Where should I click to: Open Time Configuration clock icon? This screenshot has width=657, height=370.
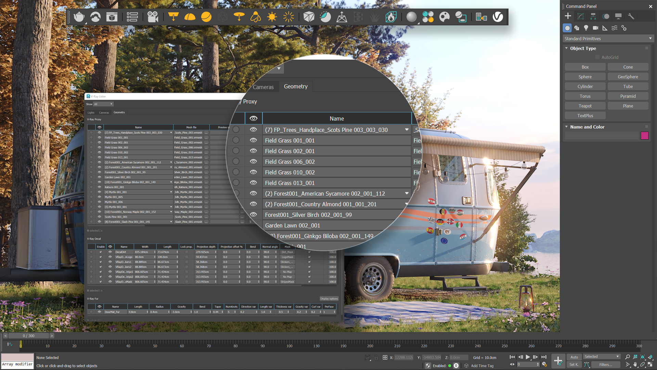(x=544, y=365)
